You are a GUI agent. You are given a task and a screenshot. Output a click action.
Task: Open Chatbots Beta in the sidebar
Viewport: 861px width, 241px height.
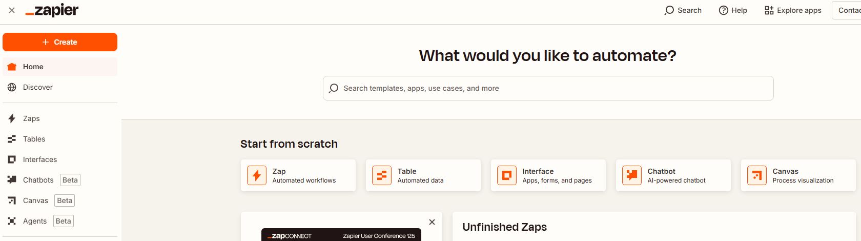click(x=38, y=180)
